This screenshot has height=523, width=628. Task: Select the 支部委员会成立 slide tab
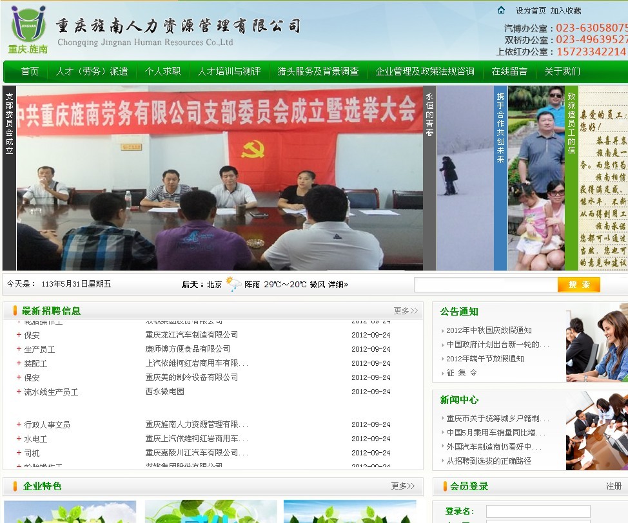[9, 178]
